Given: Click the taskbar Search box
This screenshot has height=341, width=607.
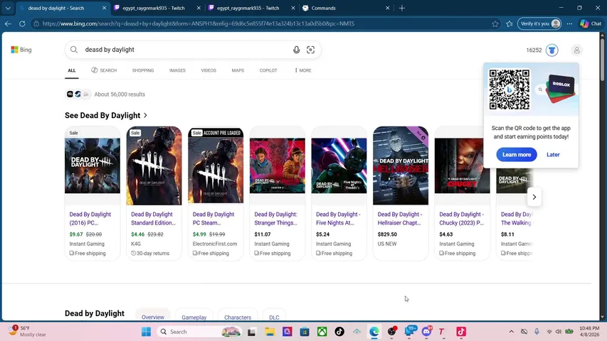Looking at the screenshot, I should (x=200, y=332).
